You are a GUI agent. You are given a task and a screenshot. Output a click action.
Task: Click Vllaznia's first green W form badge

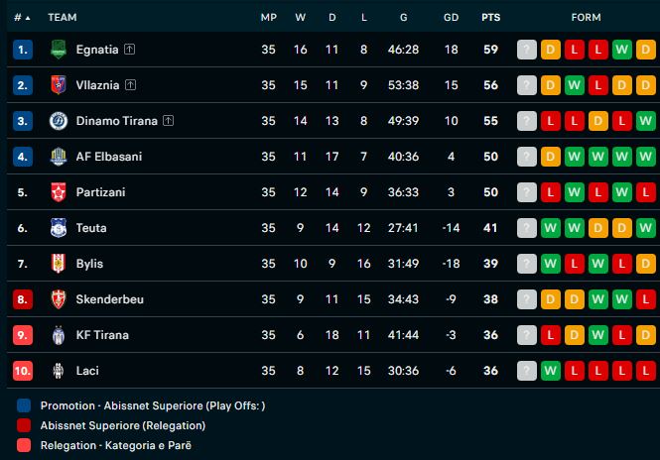click(x=574, y=85)
